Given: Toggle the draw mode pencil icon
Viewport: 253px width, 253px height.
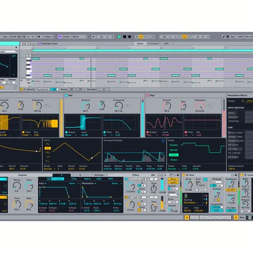Looking at the screenshot, I should coord(224,37).
